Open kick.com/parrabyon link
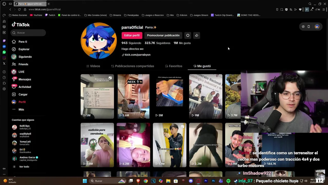328x185 pixels. 136,55
